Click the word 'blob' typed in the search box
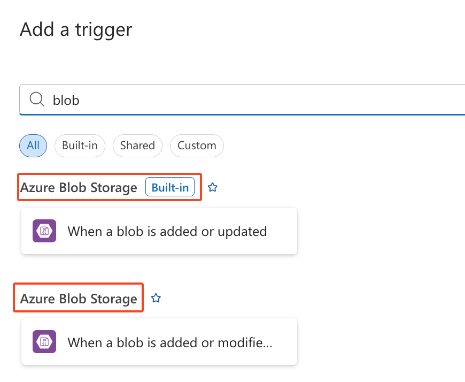Screen dimensions: 465x382 pyautogui.click(x=66, y=100)
